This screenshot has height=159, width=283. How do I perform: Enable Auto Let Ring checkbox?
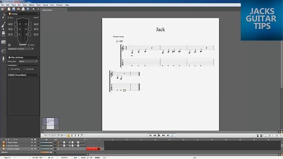point(9,69)
